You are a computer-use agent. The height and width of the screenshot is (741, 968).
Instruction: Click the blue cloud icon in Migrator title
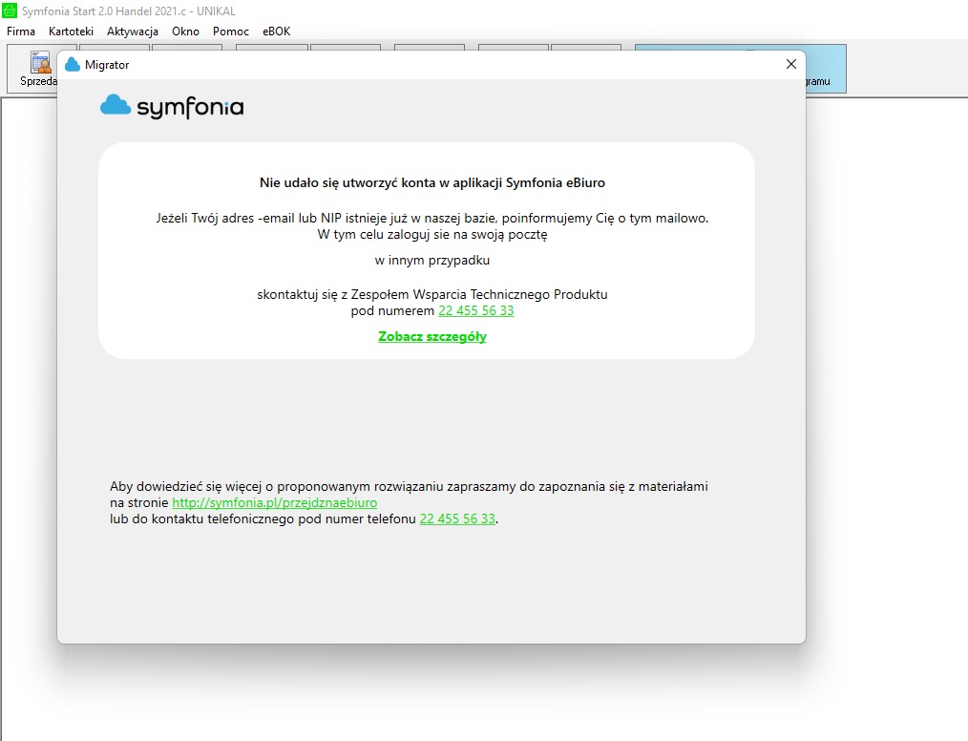[73, 65]
